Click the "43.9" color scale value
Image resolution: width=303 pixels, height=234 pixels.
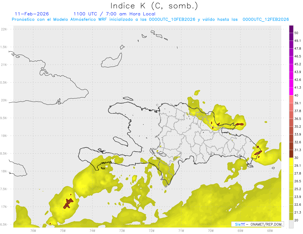pos(298,72)
